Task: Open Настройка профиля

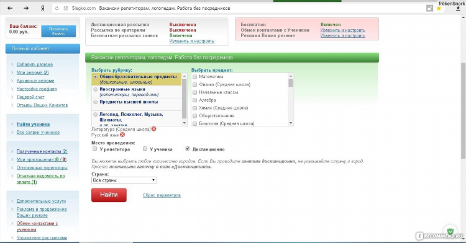Action: pos(37,89)
